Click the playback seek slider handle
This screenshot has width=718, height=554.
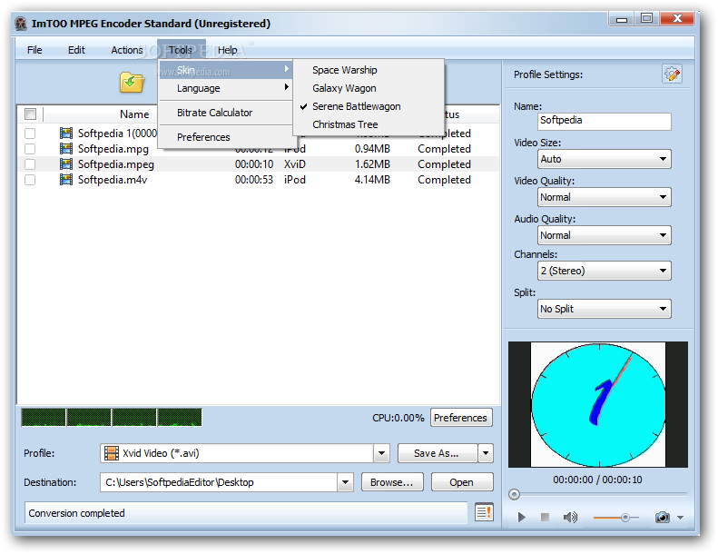point(515,494)
